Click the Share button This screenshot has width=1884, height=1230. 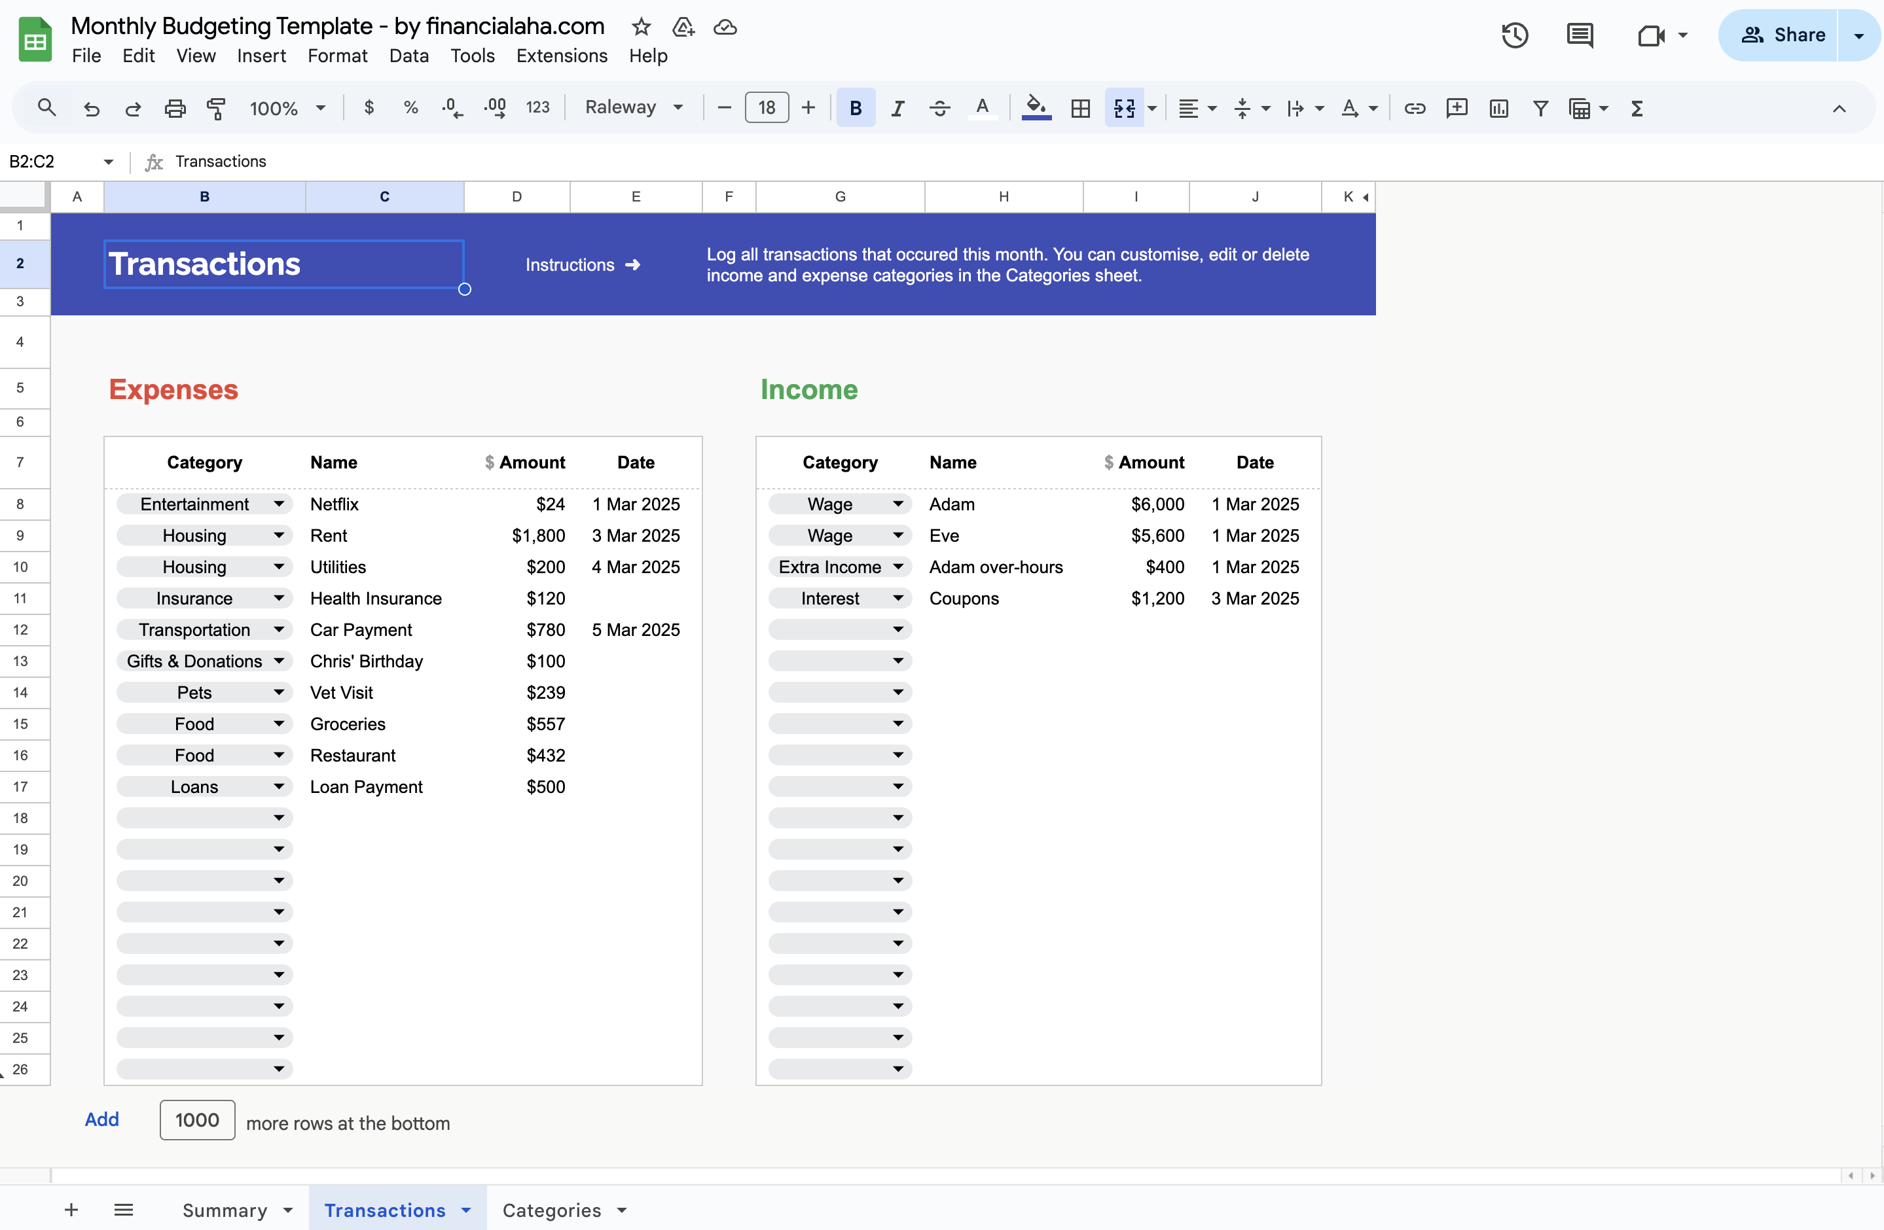[x=1783, y=35]
